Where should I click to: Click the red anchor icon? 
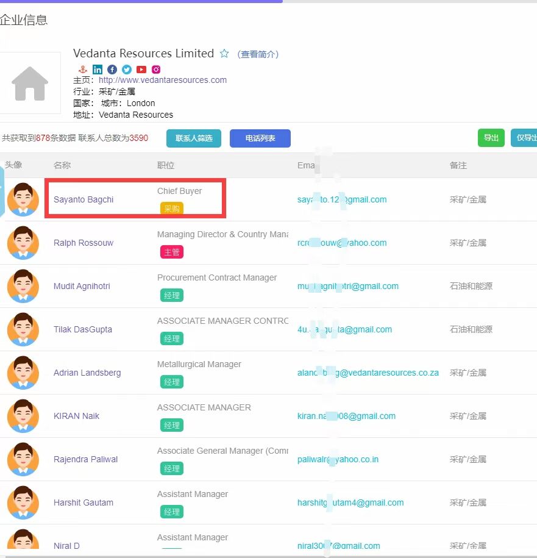pos(83,70)
